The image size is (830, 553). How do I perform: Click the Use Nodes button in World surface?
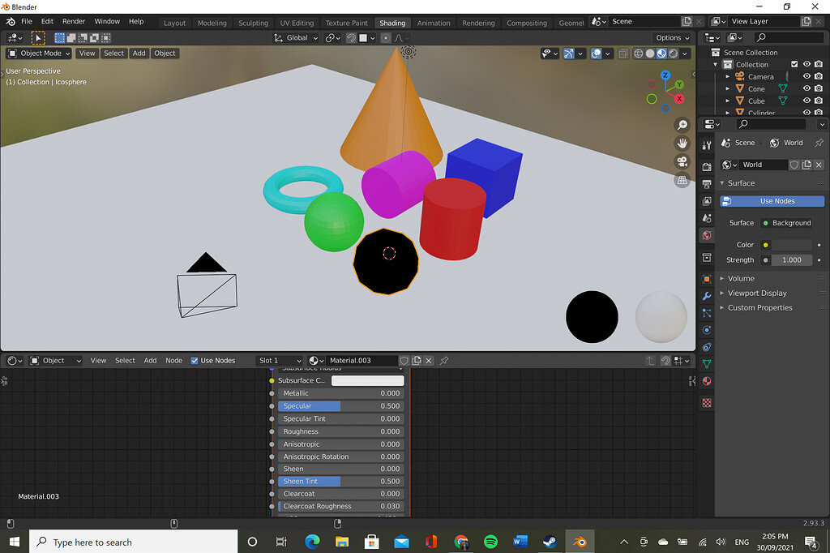coord(772,200)
